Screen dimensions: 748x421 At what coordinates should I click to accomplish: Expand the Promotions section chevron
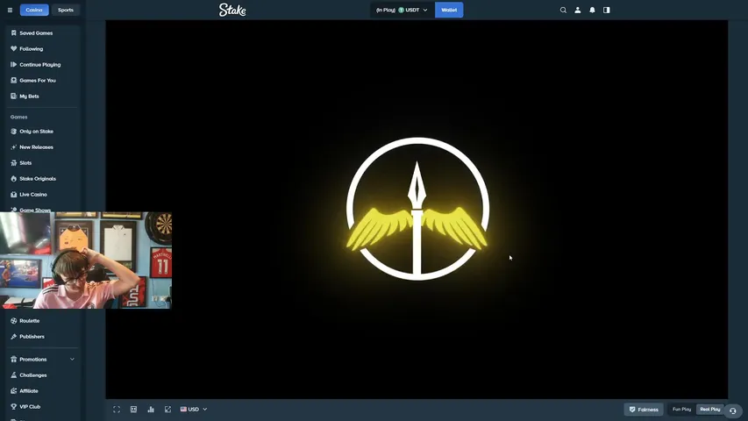pyautogui.click(x=72, y=360)
